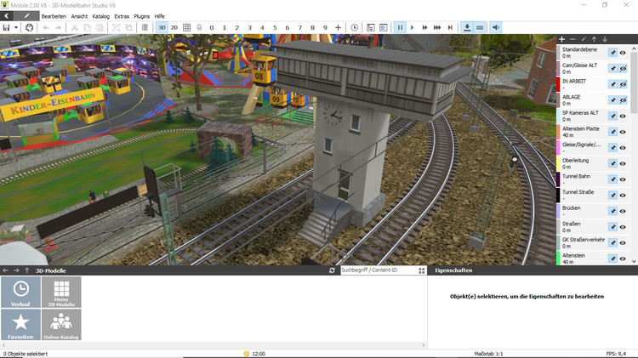
Task: Click the copy icon
Action: click(87, 28)
